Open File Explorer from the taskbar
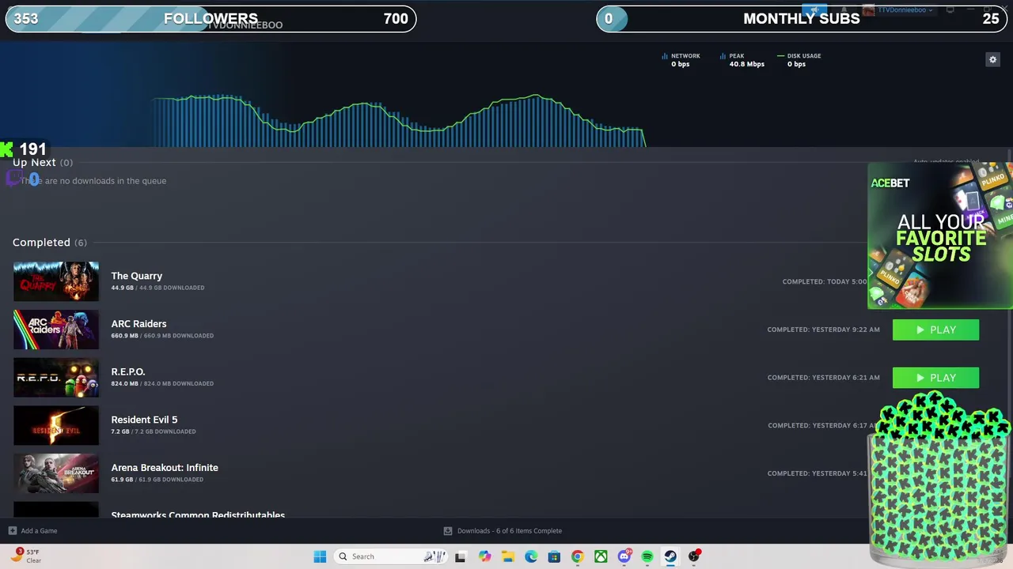Image resolution: width=1013 pixels, height=569 pixels. [x=507, y=556]
